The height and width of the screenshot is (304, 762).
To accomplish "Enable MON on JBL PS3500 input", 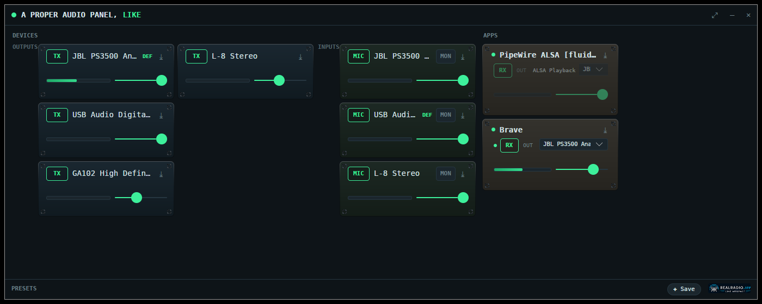I will click(x=446, y=56).
